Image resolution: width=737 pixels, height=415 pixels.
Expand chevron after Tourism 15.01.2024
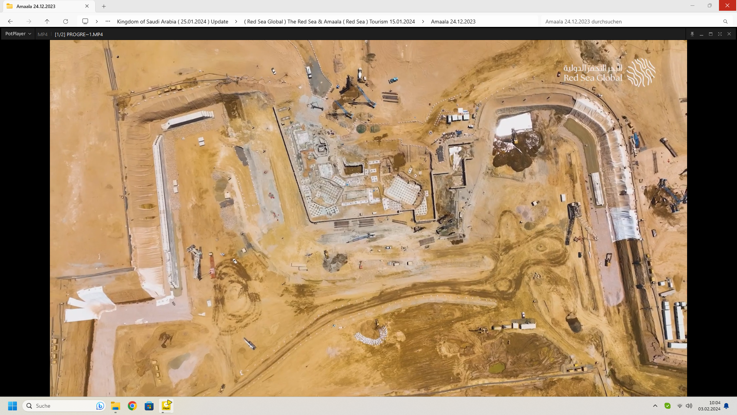click(x=423, y=22)
